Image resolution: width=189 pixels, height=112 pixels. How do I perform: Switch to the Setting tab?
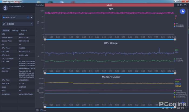[15, 30]
